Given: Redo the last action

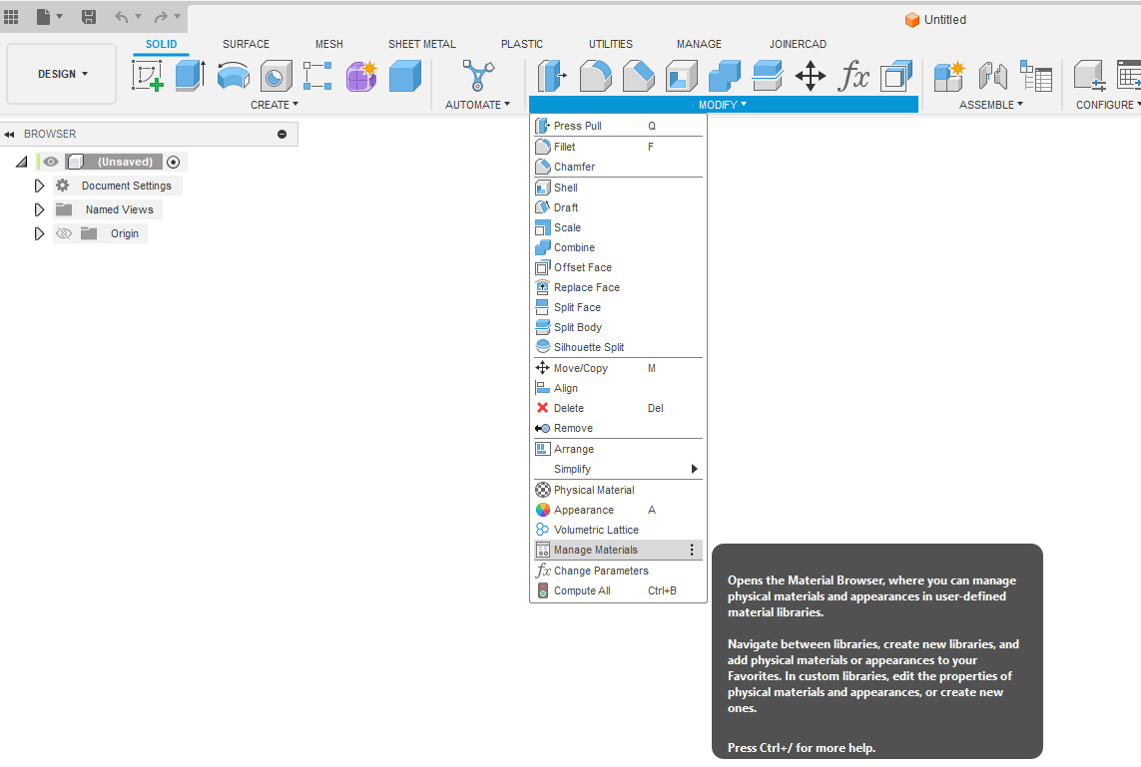Looking at the screenshot, I should [x=161, y=16].
